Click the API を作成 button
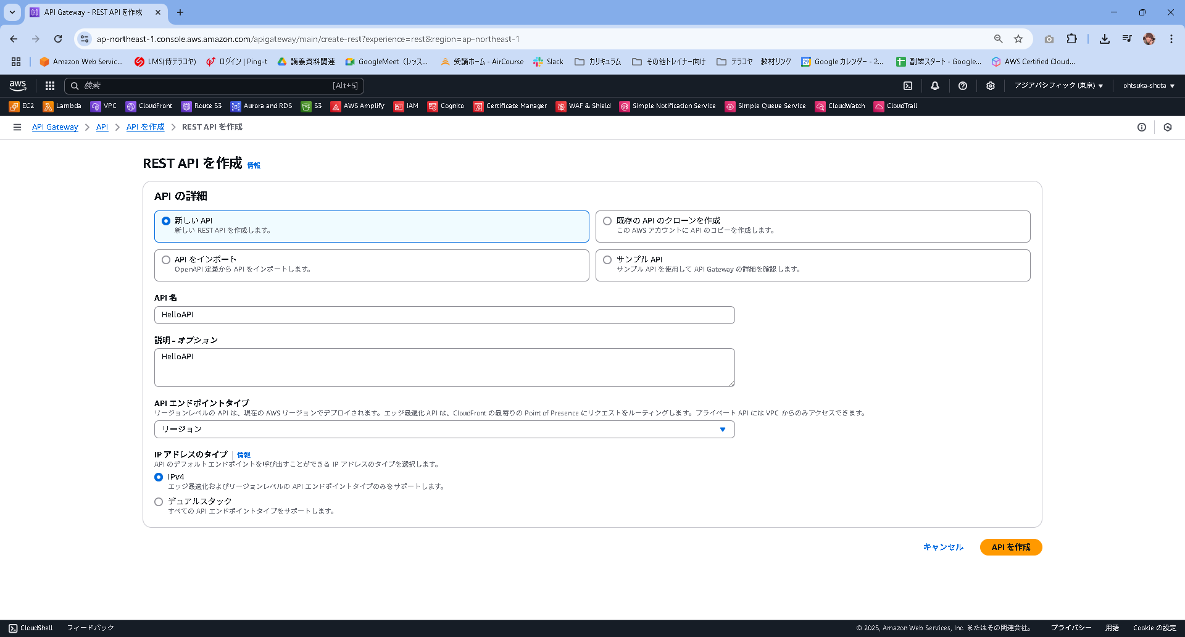 tap(1010, 547)
